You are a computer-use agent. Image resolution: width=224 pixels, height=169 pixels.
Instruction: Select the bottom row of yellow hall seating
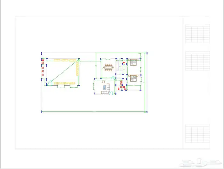point(65,84)
